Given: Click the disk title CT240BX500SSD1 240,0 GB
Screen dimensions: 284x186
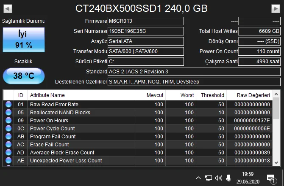Looking at the screenshot, I should coord(141,8).
